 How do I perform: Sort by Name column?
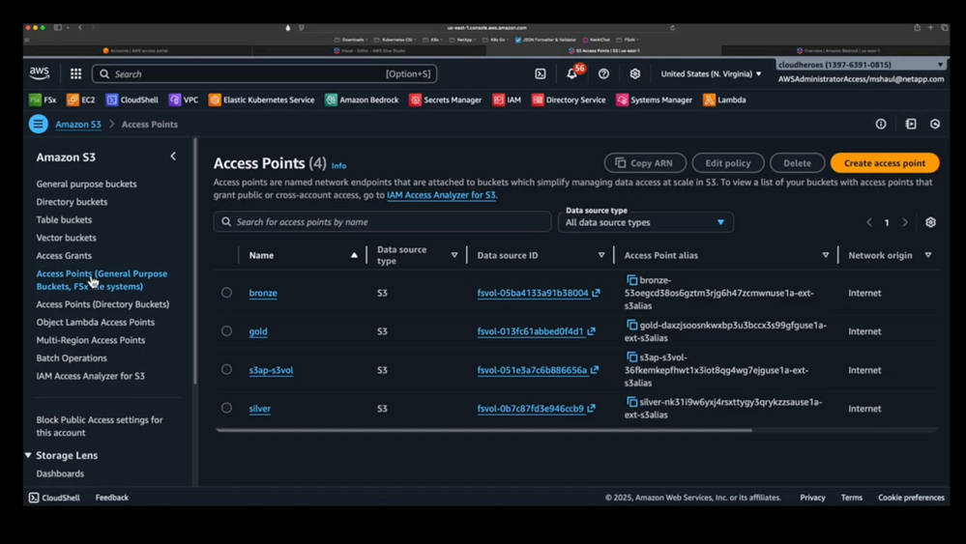point(354,255)
